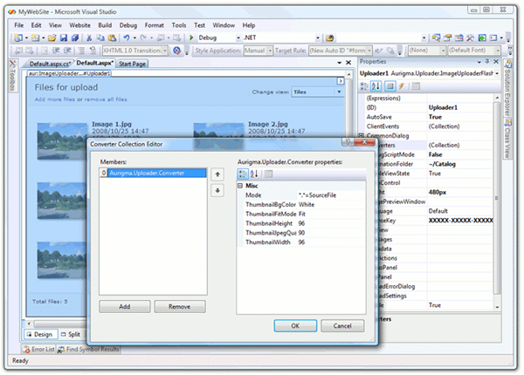The height and width of the screenshot is (375, 524).
Task: Click the Alphabetical sort icon in Properties panel
Action: [376, 86]
